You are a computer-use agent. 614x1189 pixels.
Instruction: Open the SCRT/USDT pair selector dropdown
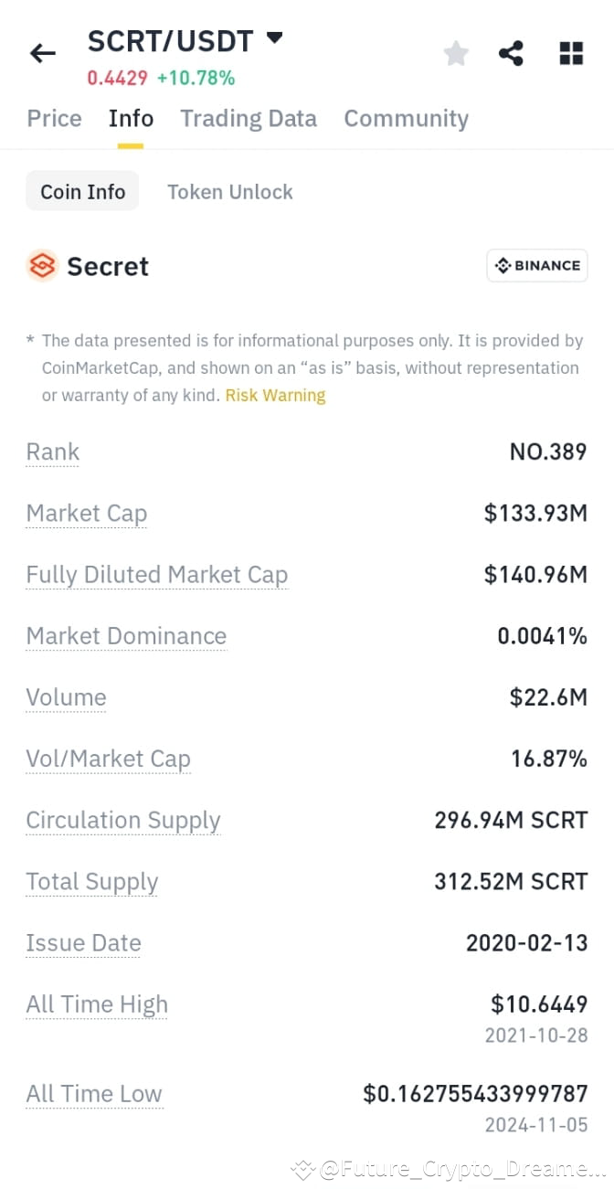coord(274,38)
